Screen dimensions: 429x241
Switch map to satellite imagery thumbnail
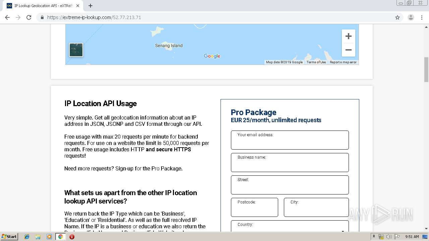76,50
